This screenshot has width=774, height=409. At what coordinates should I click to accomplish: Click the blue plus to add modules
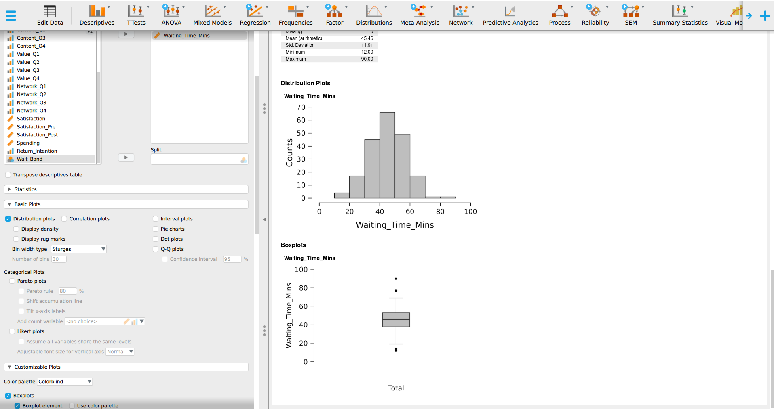[765, 16]
